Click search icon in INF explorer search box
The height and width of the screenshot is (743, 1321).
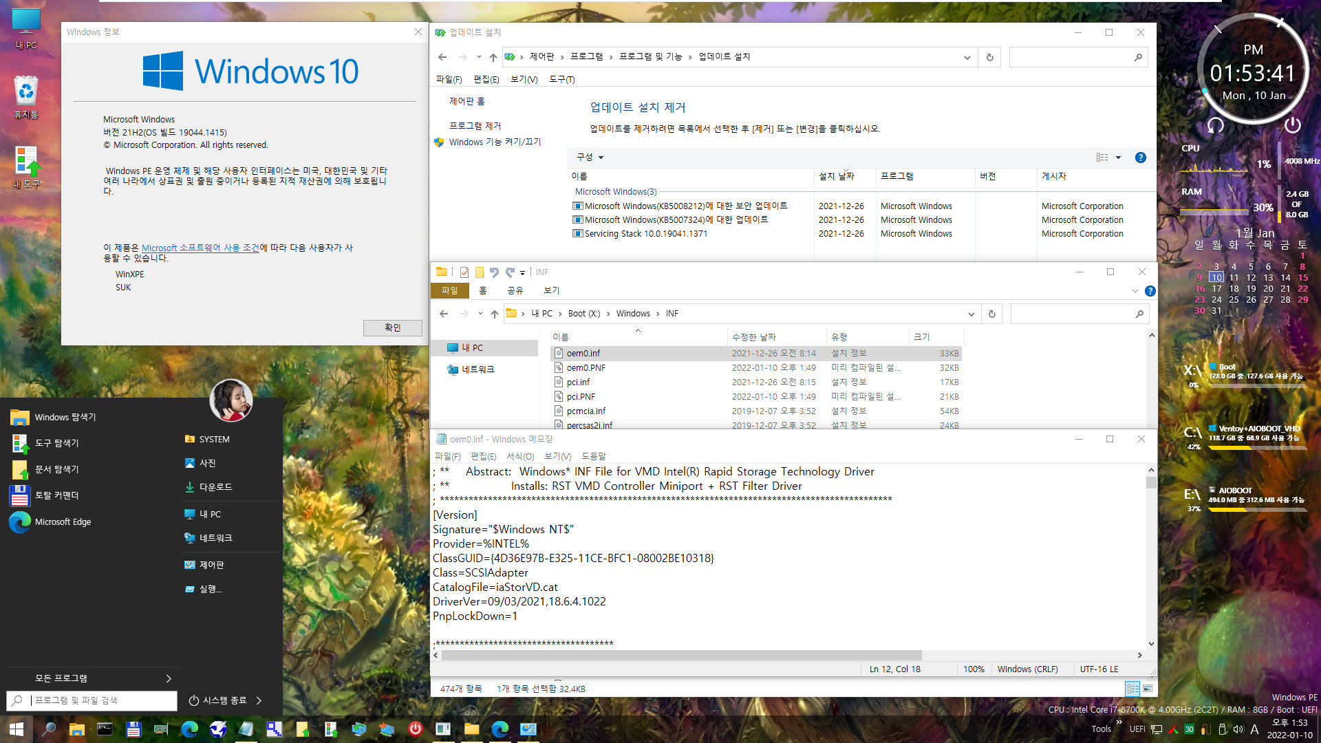click(1139, 314)
